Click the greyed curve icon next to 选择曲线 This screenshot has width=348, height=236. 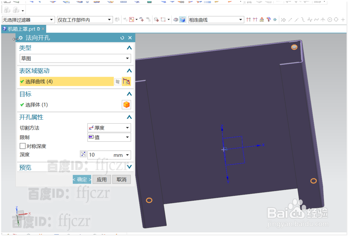point(118,81)
